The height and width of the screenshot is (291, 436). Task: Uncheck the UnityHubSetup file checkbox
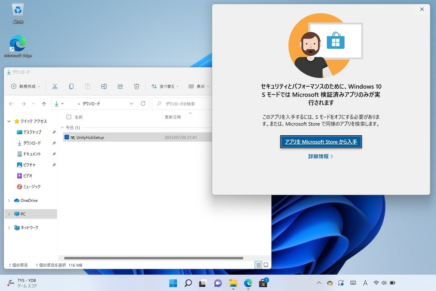[x=66, y=137]
